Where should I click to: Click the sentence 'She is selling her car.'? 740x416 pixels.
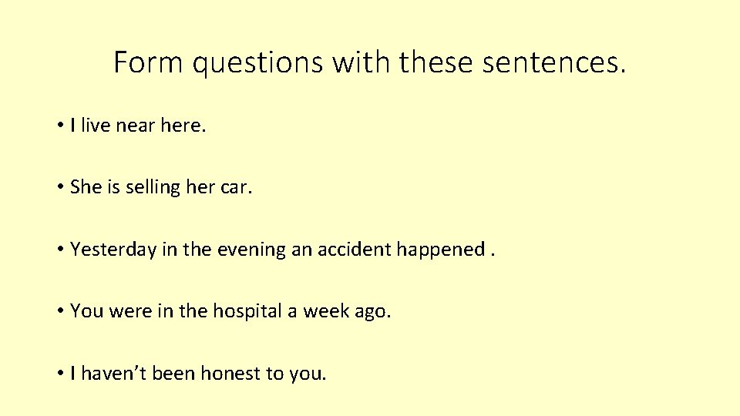161,188
